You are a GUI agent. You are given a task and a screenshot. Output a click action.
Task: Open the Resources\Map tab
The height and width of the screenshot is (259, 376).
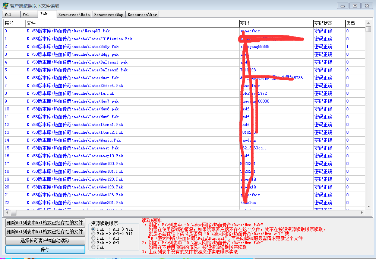(x=108, y=14)
